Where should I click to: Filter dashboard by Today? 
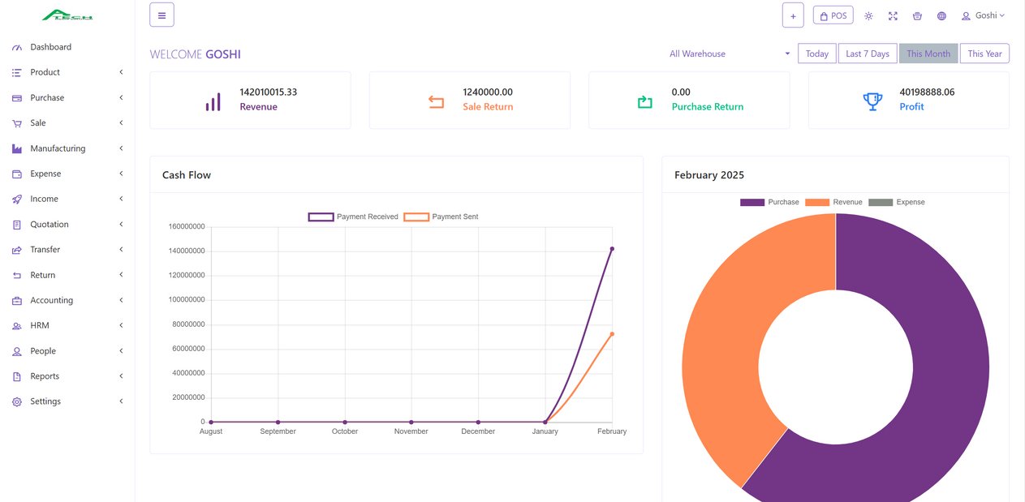point(817,54)
